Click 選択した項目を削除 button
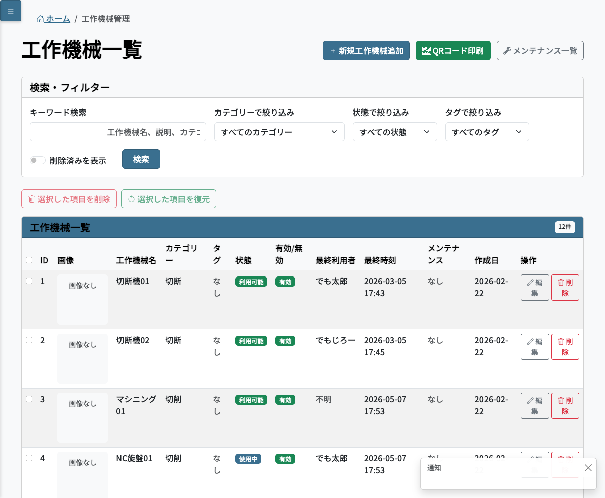Image resolution: width=605 pixels, height=498 pixels. tap(69, 199)
